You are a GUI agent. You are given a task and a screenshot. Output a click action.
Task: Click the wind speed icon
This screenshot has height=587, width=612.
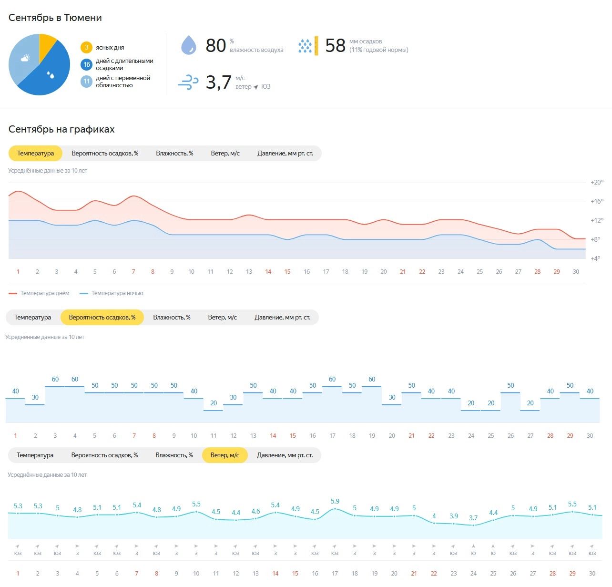[x=188, y=82]
